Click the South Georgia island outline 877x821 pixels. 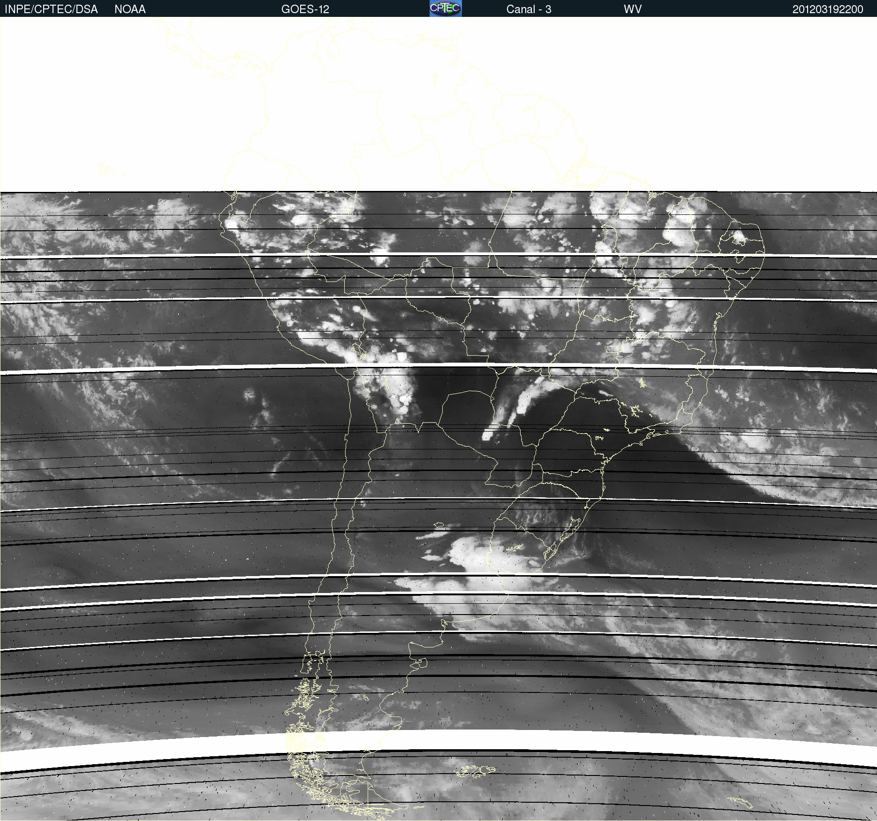740,802
